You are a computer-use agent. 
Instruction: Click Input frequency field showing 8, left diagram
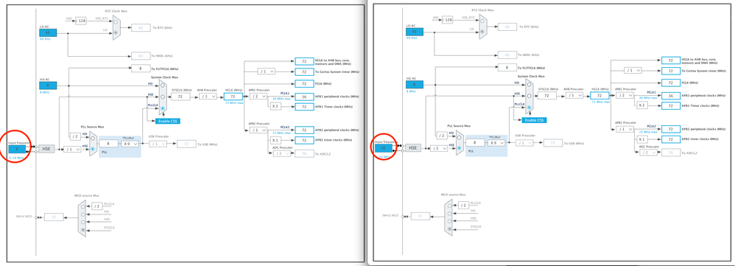(18, 149)
